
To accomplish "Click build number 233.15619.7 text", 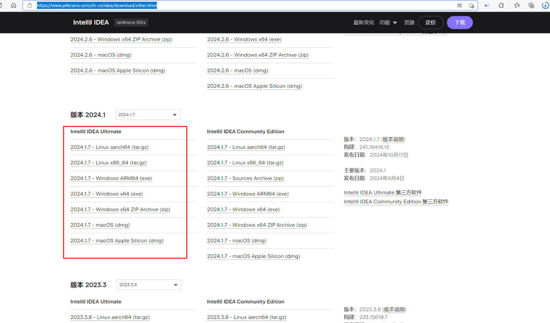I will (373, 317).
